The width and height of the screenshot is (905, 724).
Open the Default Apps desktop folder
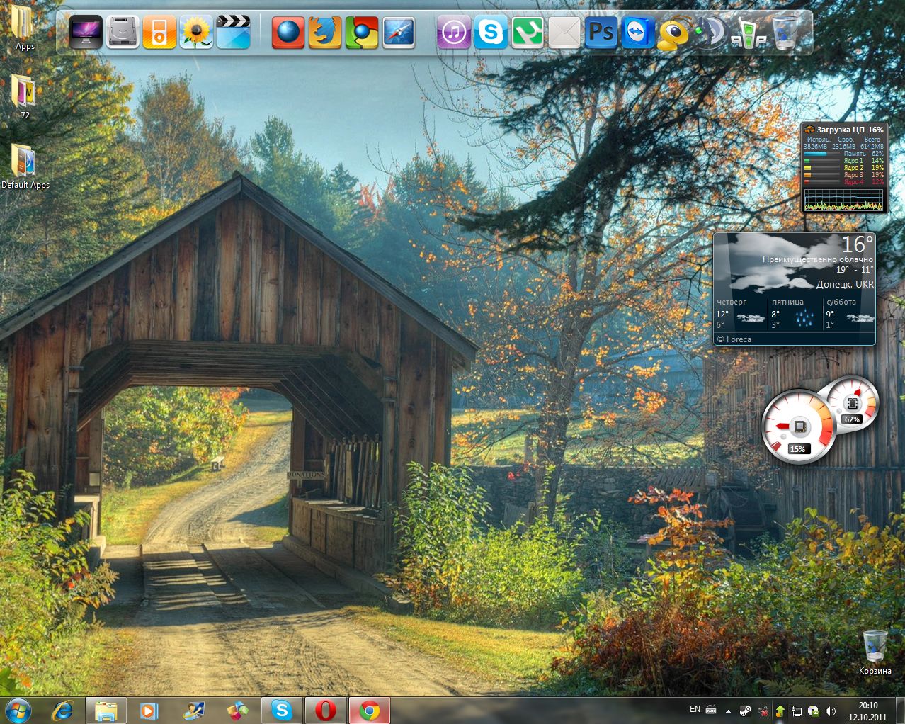[x=25, y=167]
